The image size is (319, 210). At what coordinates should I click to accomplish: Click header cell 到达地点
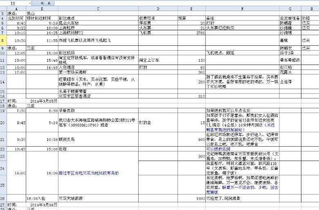[98, 18]
